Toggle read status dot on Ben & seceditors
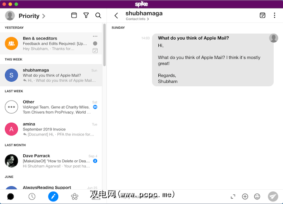This screenshot has height=204, width=283. tap(95, 43)
